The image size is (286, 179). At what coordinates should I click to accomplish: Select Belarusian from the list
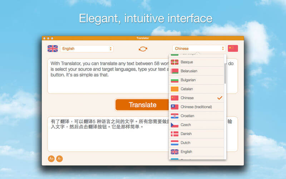[196, 71]
